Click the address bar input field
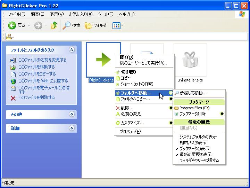 [126, 37]
